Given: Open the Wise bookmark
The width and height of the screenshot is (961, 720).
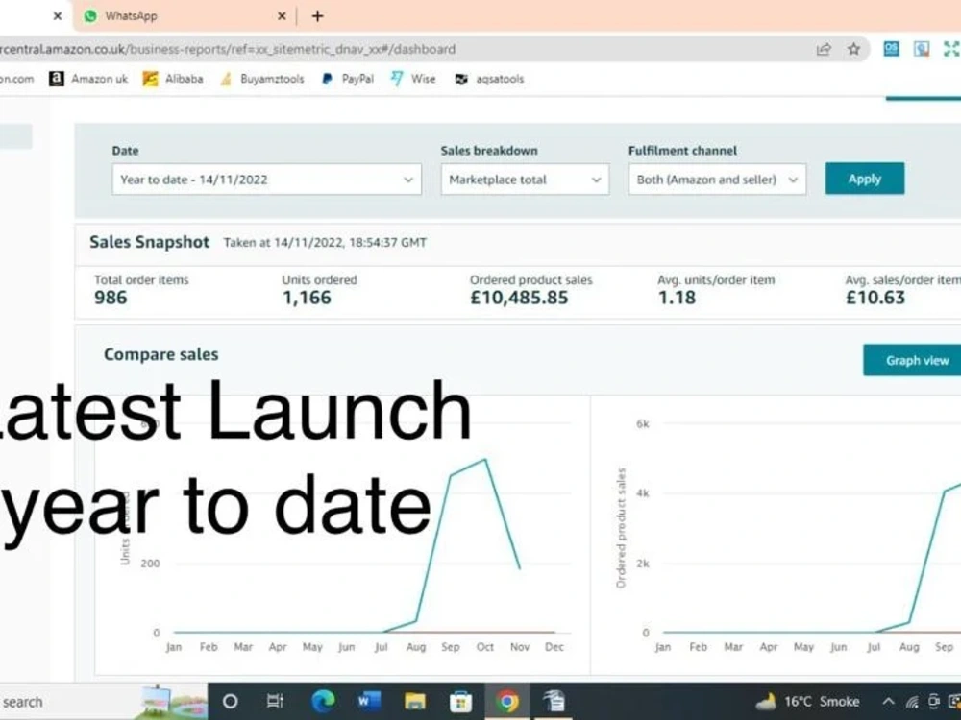Looking at the screenshot, I should (x=413, y=79).
